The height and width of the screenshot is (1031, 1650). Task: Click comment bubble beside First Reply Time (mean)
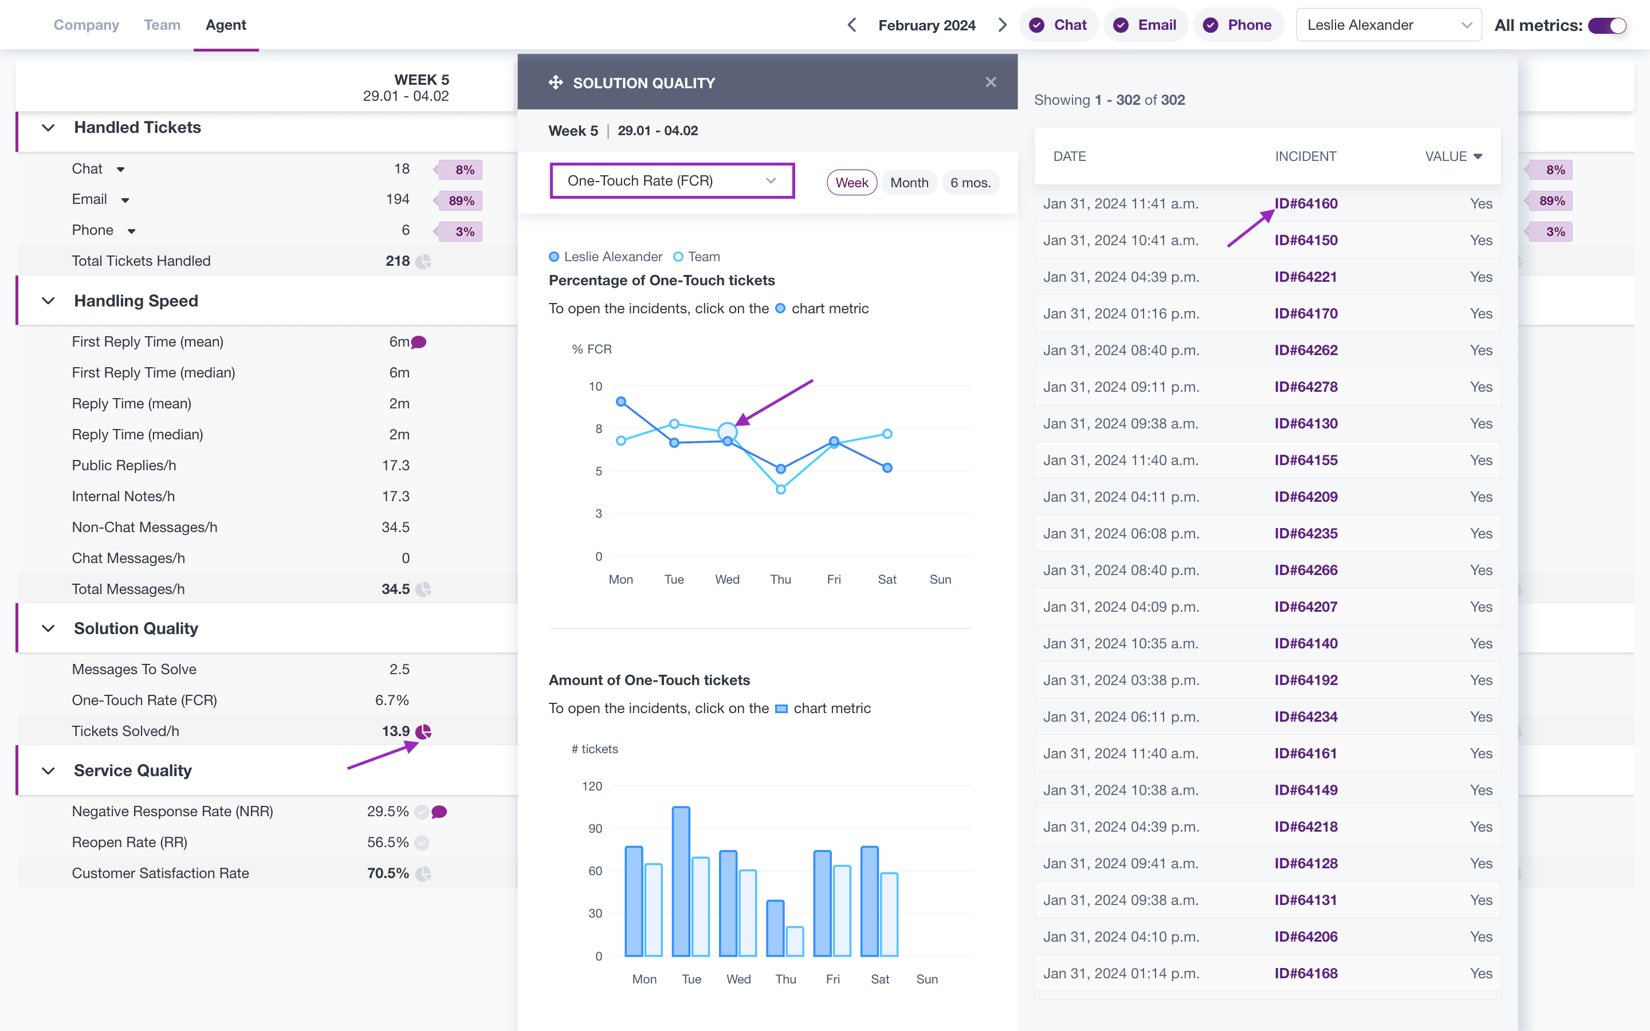coord(419,343)
